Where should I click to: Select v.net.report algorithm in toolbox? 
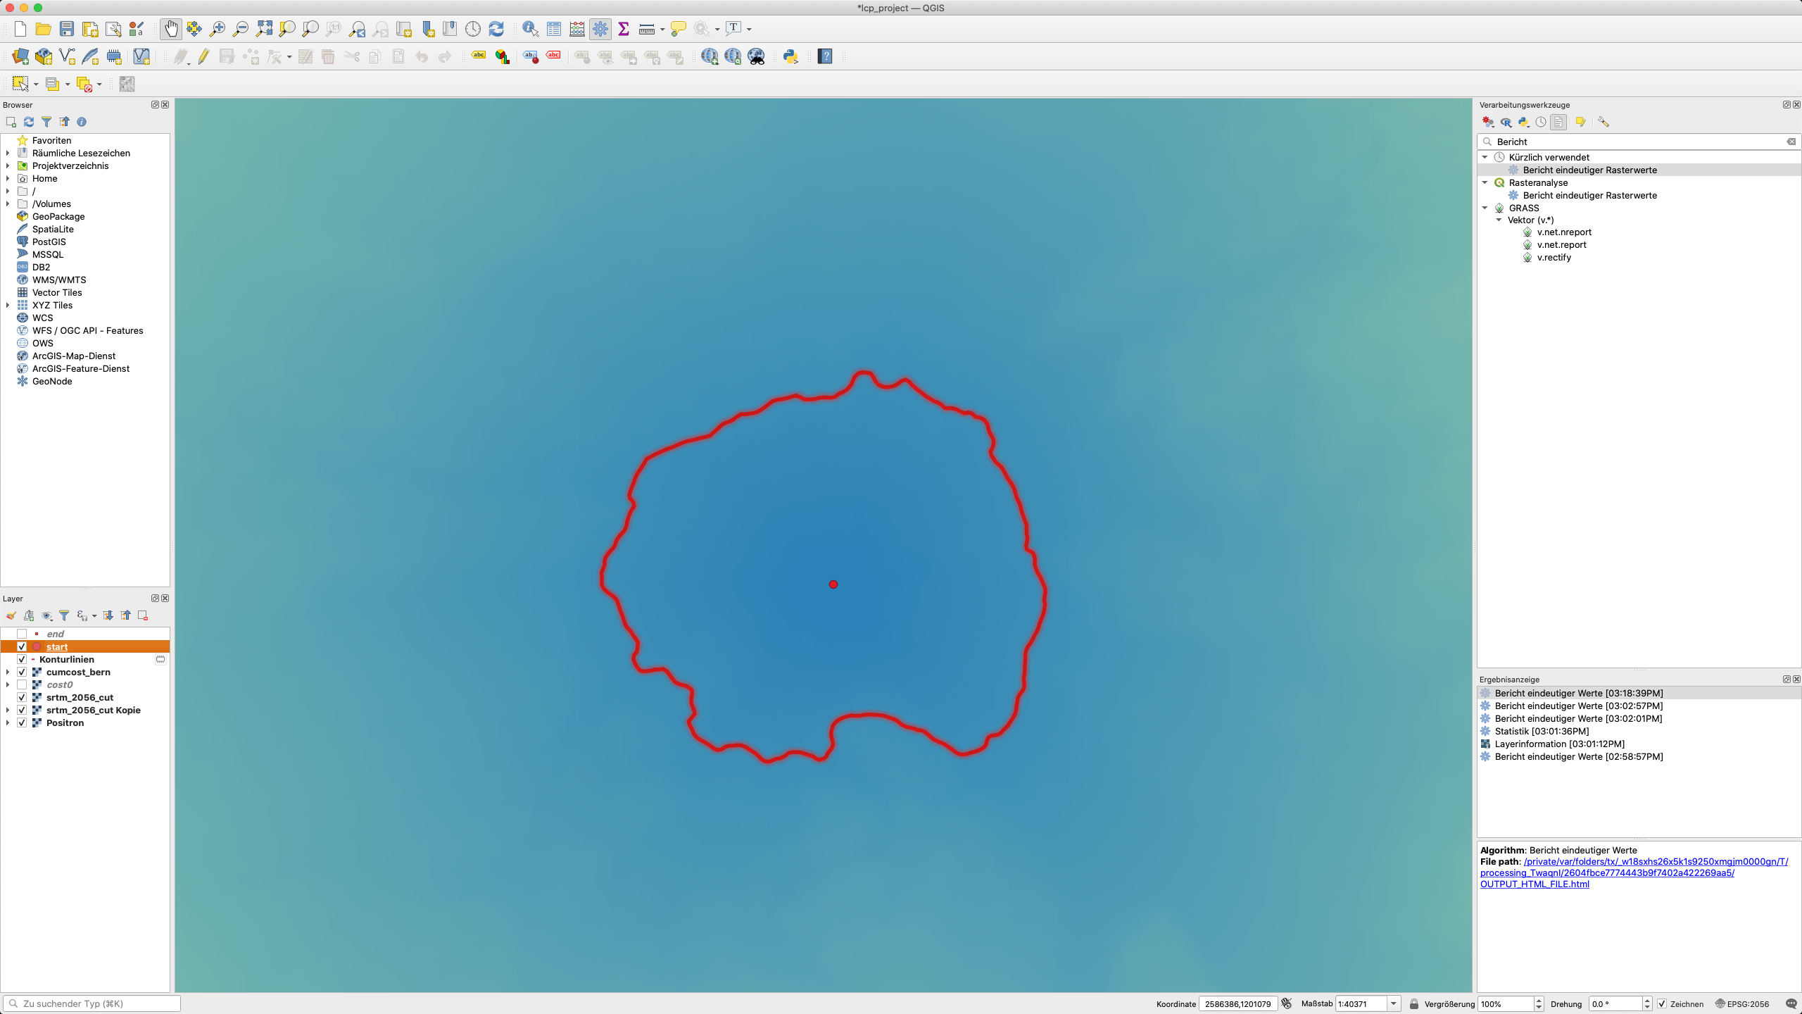coord(1561,244)
